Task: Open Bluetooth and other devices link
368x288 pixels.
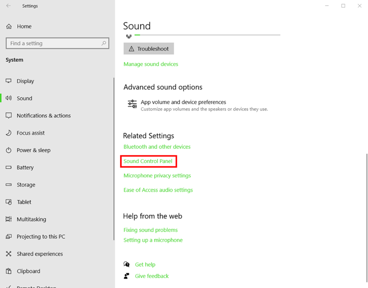Action: [157, 147]
